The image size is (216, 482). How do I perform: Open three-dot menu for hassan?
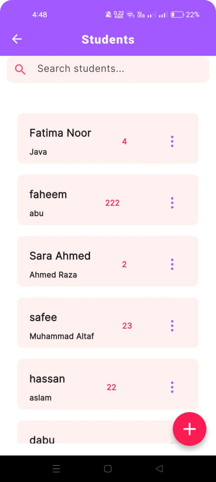click(x=172, y=387)
